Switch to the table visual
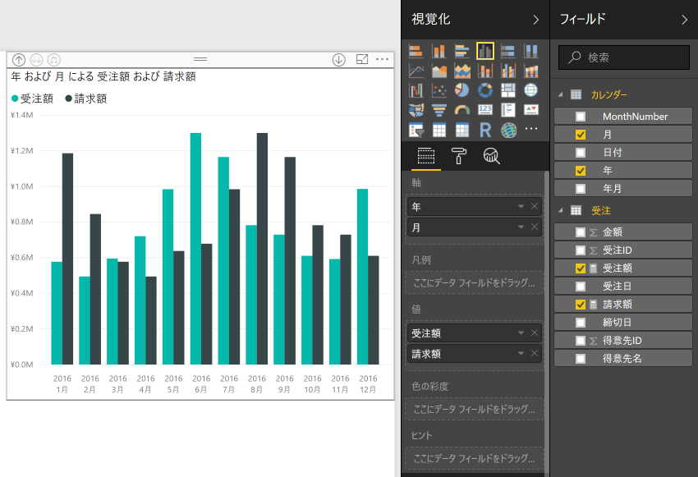698x477 pixels. click(x=439, y=130)
